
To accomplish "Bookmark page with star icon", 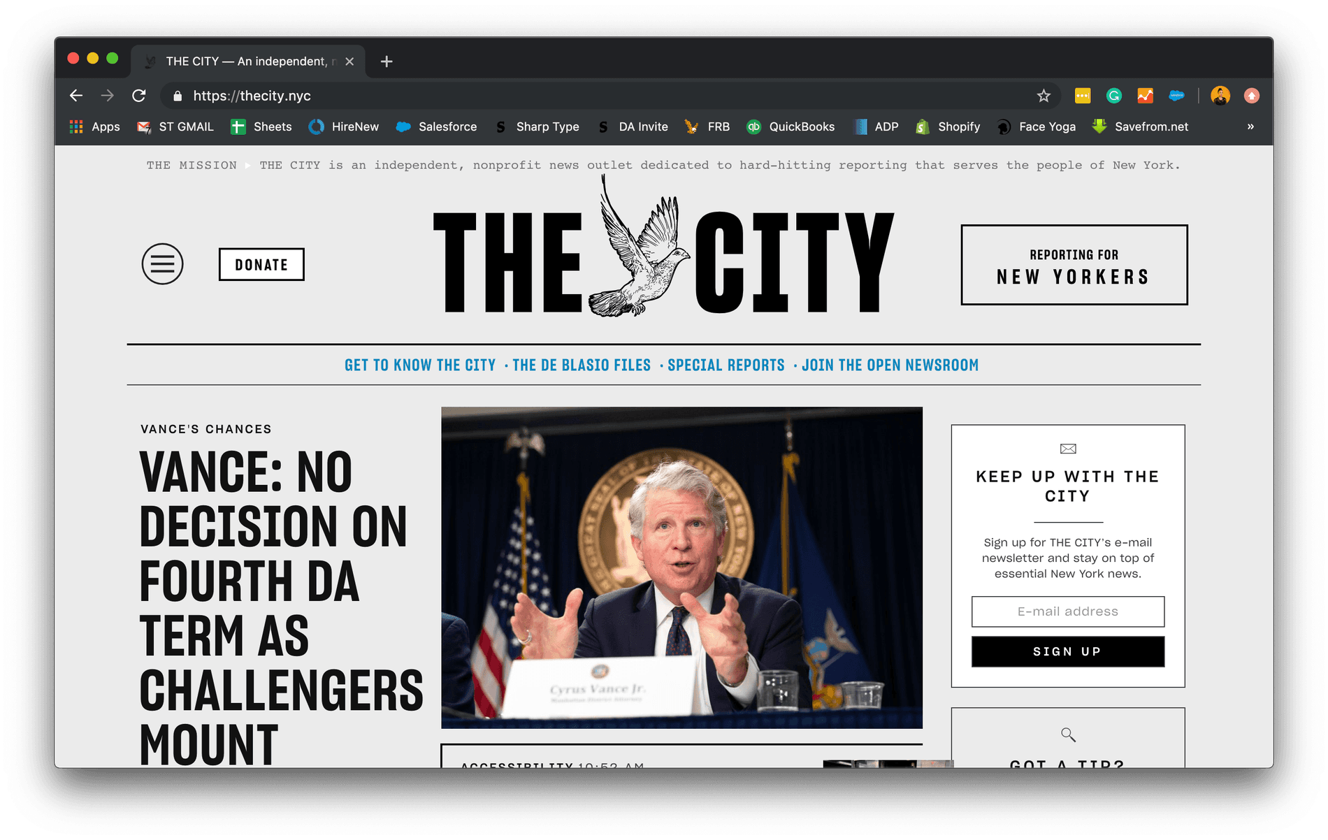I will tap(1044, 96).
